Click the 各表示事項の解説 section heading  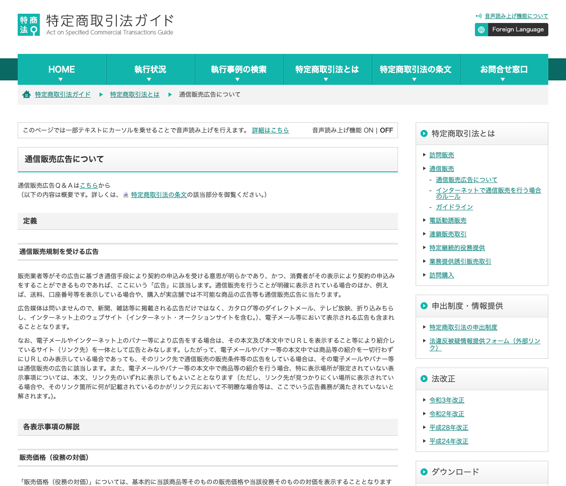[x=51, y=427]
